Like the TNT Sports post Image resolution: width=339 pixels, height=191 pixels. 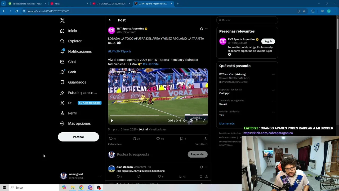(x=160, y=139)
